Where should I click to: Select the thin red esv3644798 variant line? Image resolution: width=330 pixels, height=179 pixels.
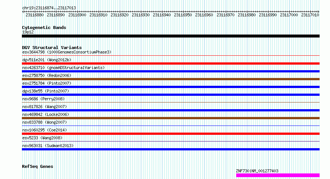coord(171,55)
